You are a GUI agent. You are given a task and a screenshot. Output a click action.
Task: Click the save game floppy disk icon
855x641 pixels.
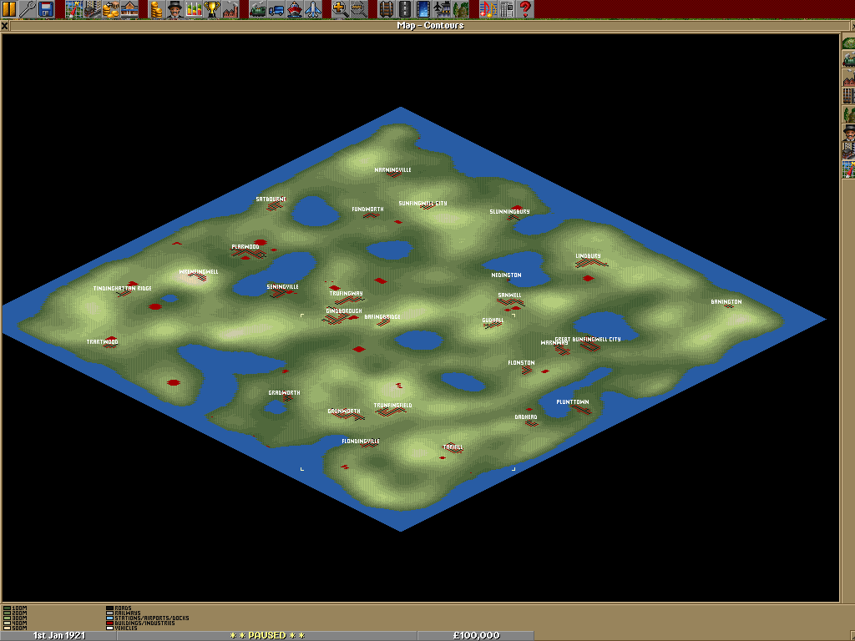coord(45,9)
